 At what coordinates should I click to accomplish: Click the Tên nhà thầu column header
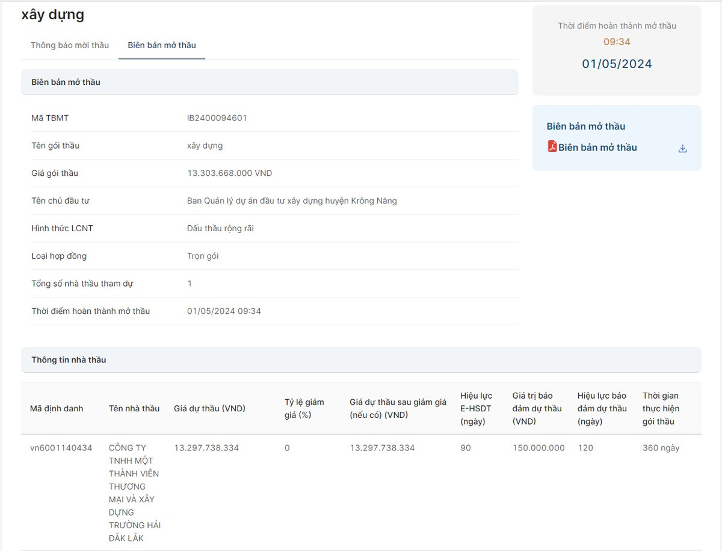click(x=134, y=408)
